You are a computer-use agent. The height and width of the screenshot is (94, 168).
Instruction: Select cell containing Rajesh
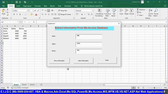7,36
